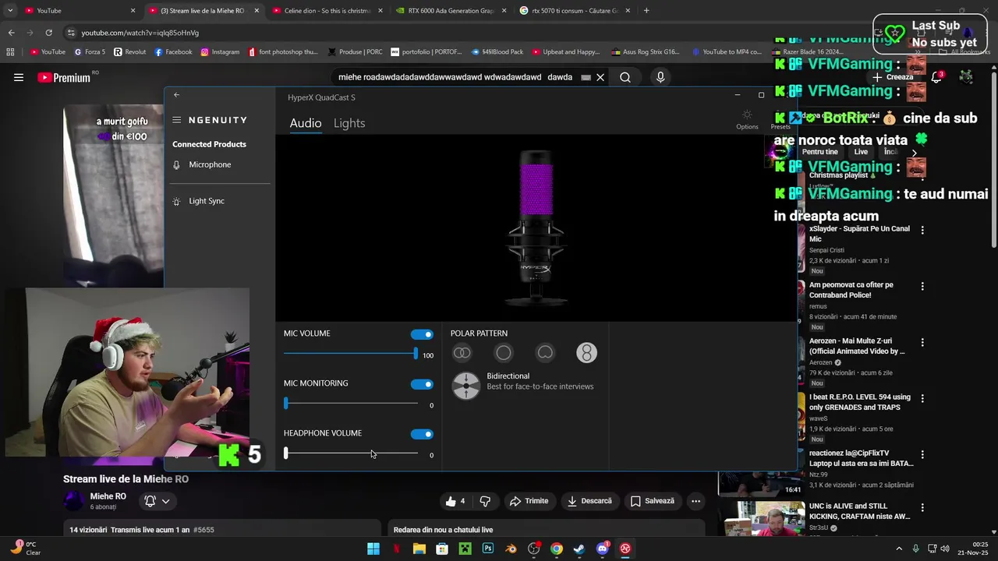Screen dimensions: 998x561
Task: Click the Creeaza create button
Action: coord(893,77)
